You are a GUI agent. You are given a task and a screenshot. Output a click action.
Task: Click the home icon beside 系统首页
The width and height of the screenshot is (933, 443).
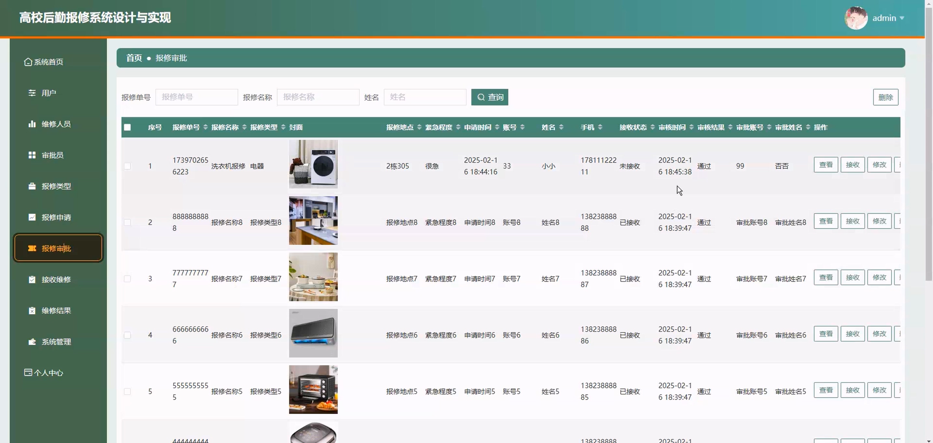point(28,62)
